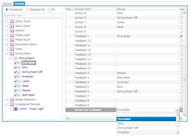Image resolution: width=191 pixels, height=140 pixels.
Task: Select the Selected (8) radio button
Action: point(27,9)
